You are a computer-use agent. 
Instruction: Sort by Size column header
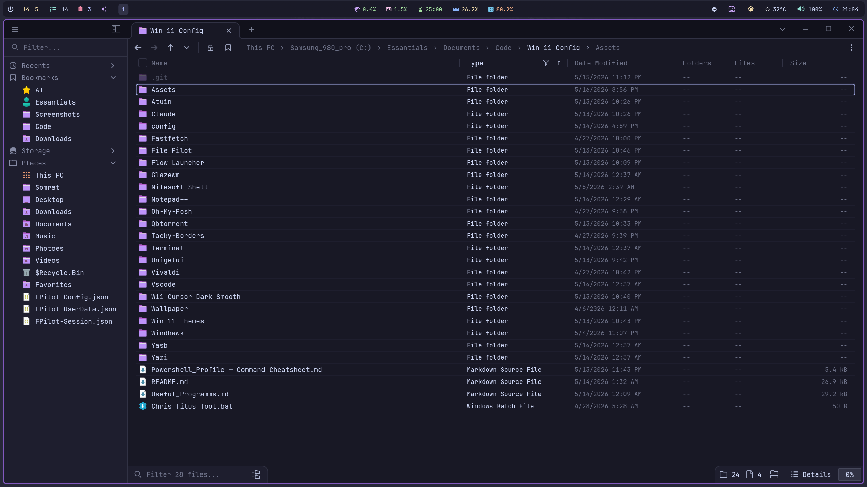[x=798, y=63]
